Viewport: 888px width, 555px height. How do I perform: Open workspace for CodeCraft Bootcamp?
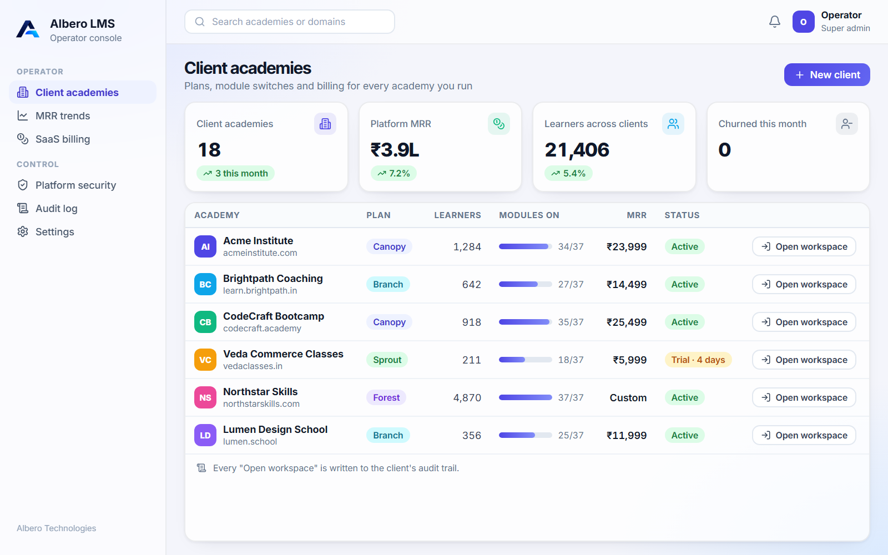point(804,322)
